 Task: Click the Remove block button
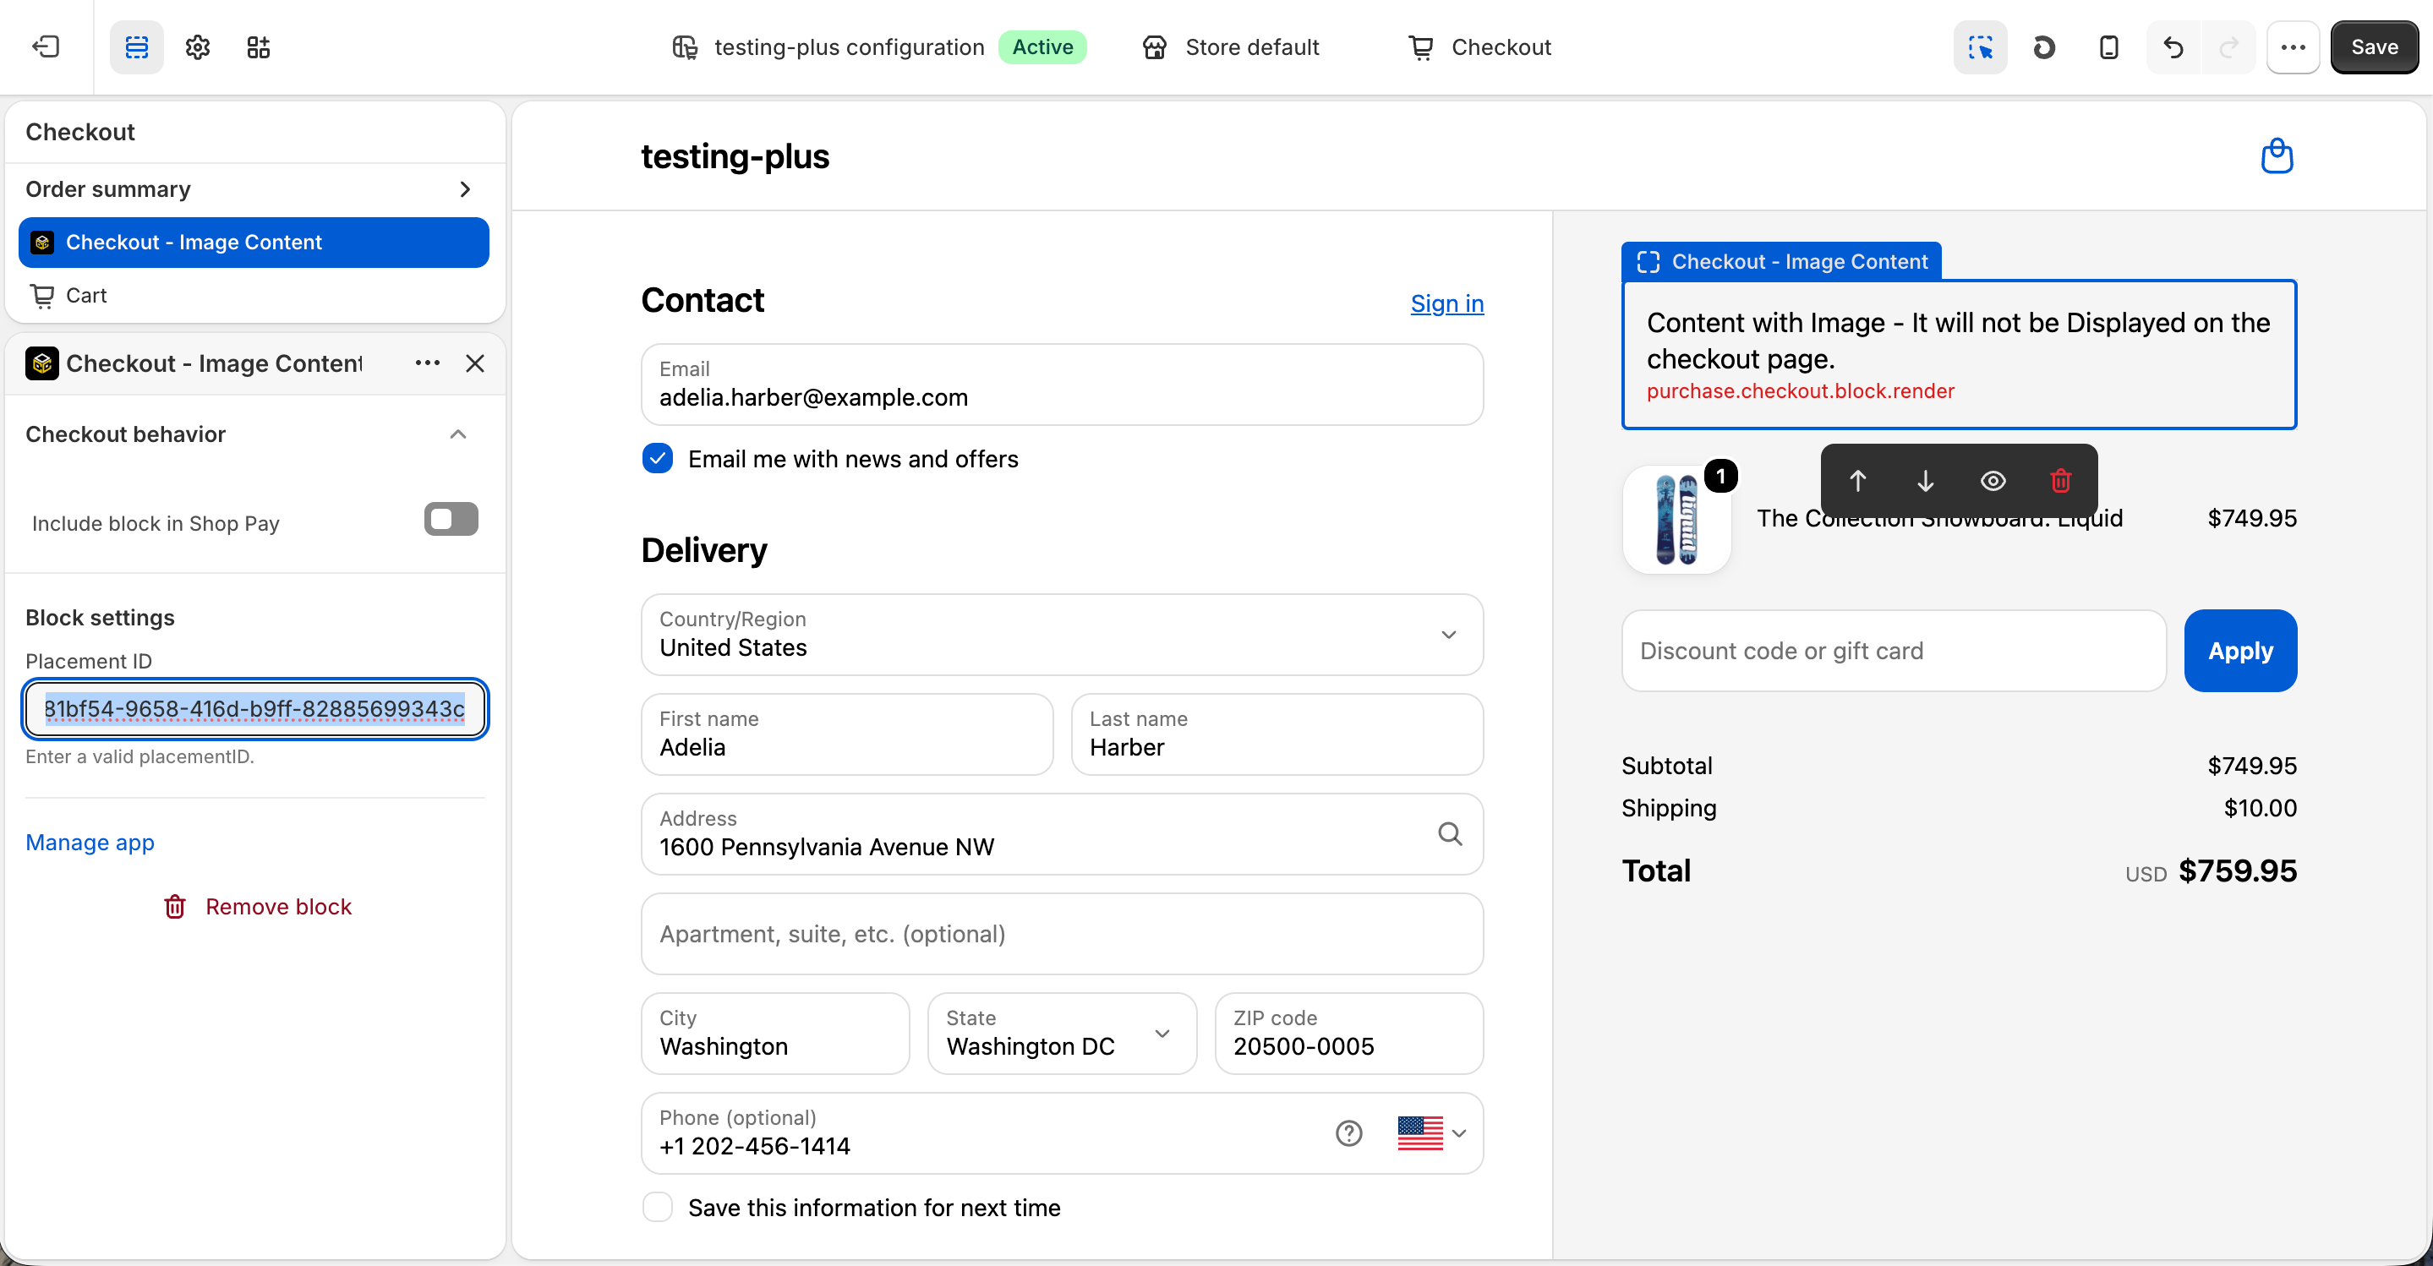(257, 908)
